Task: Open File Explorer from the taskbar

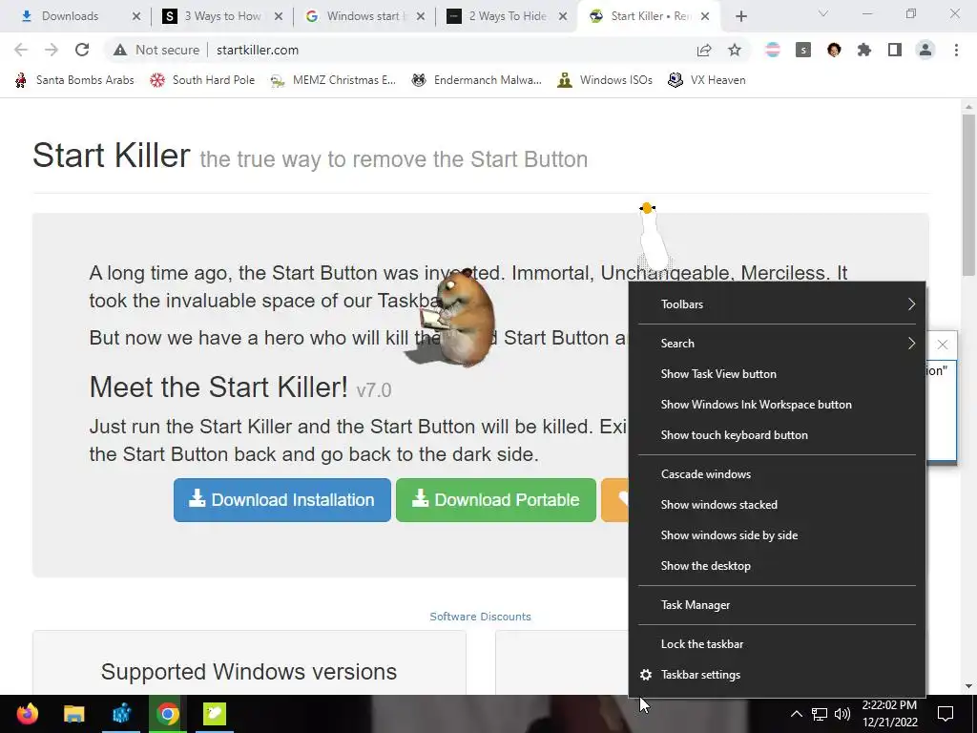Action: (x=74, y=714)
